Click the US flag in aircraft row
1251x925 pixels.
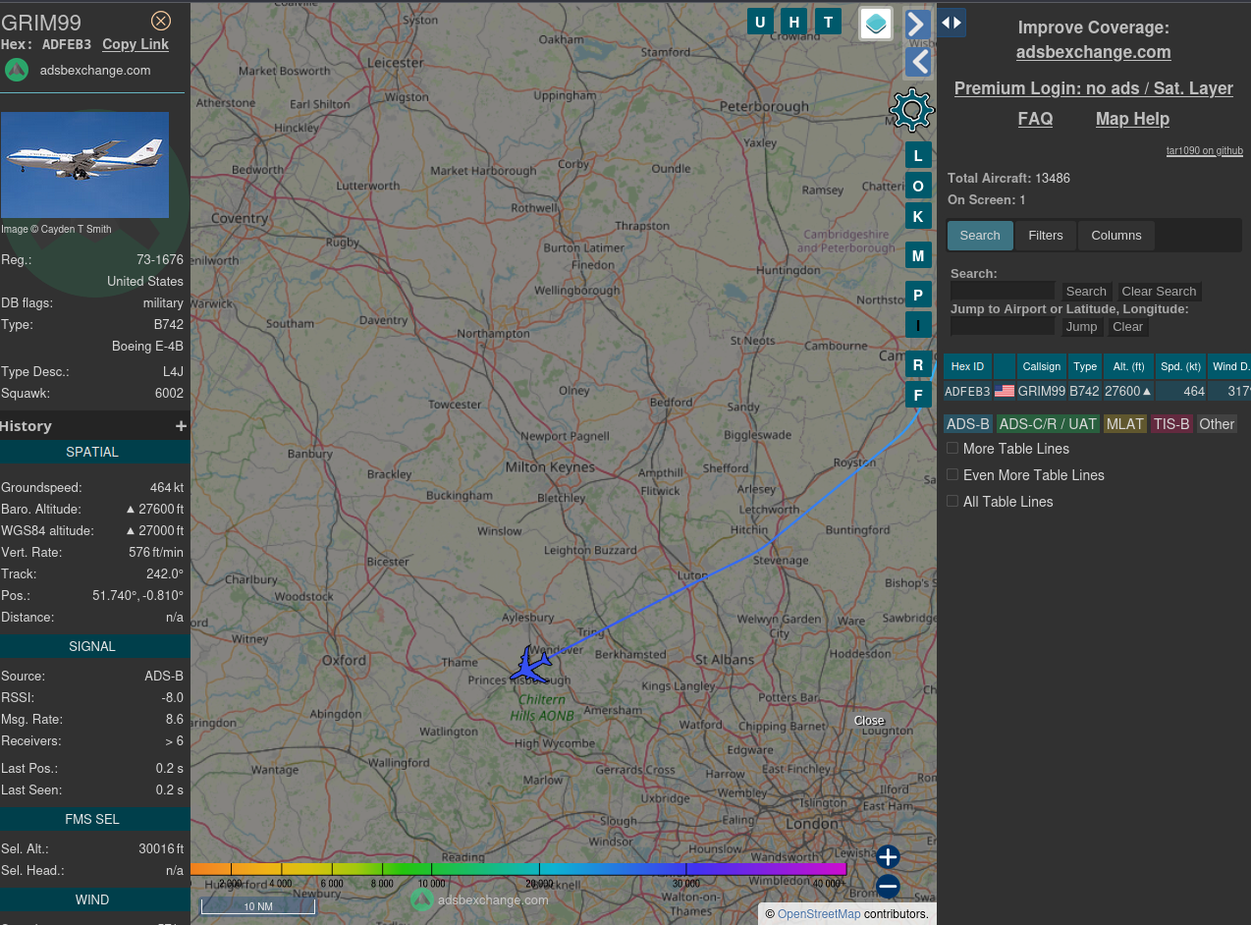1005,391
